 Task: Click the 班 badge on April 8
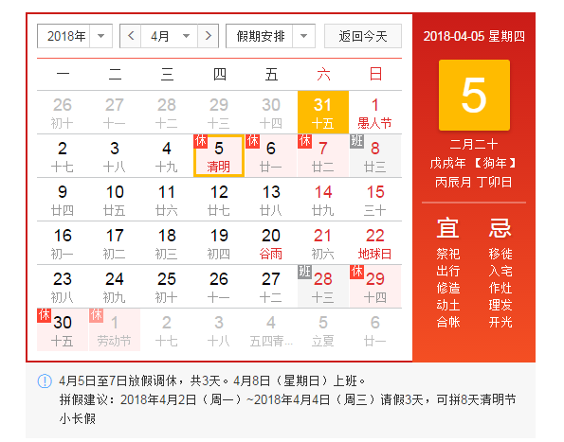coord(356,141)
